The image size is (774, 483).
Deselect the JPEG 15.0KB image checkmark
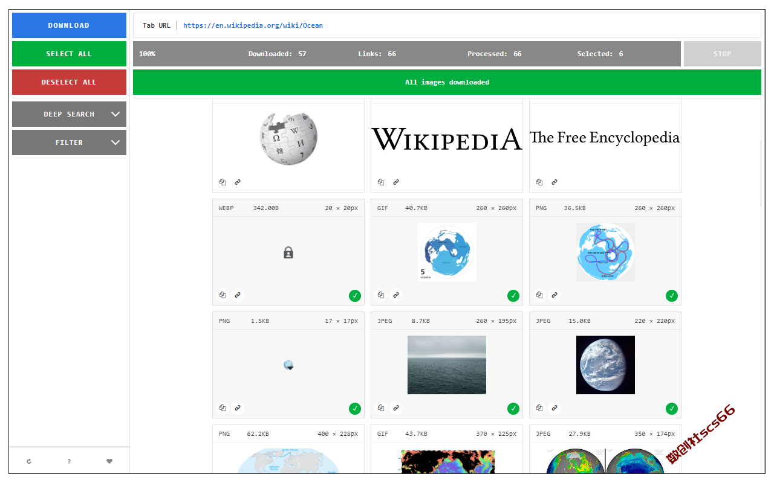click(672, 409)
